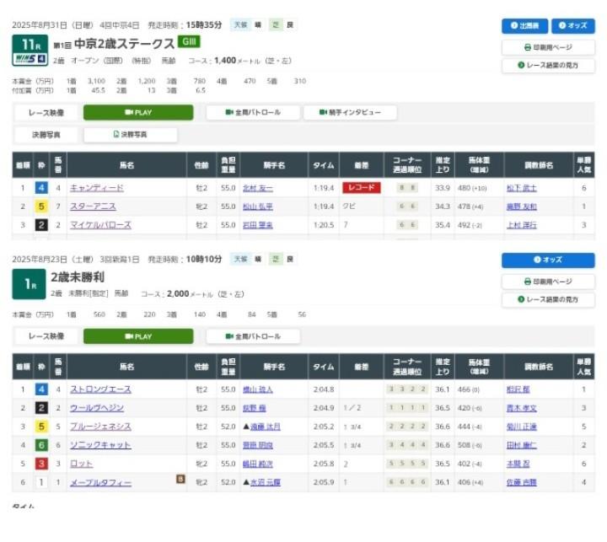
Task: Open 全周パトロール video for 2歳未勝利
Action: click(253, 336)
